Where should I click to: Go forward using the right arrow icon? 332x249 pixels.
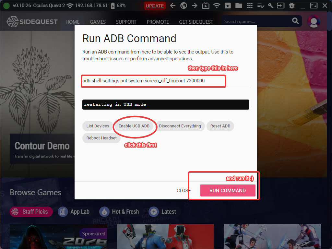pyautogui.click(x=195, y=6)
